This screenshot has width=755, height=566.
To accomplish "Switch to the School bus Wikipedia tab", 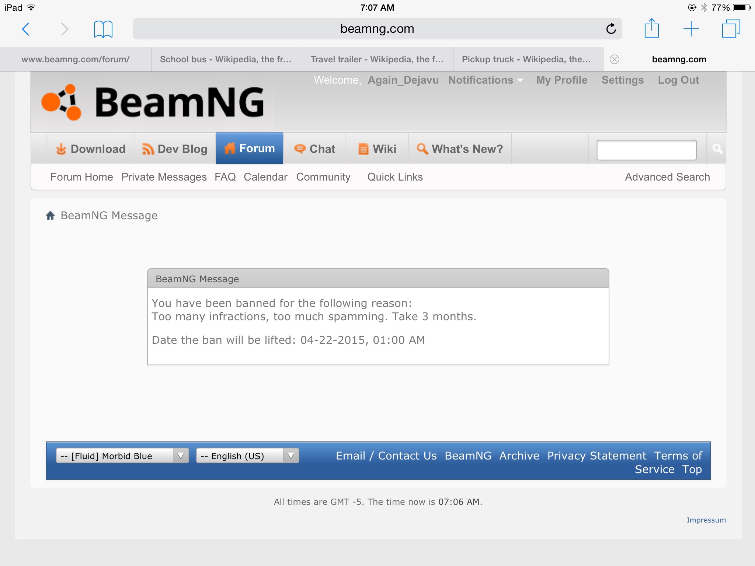I will 226,59.
